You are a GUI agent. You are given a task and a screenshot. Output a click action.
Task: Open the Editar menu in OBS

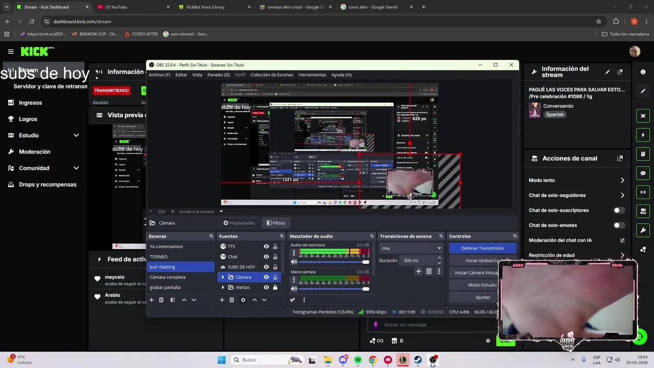click(x=181, y=75)
